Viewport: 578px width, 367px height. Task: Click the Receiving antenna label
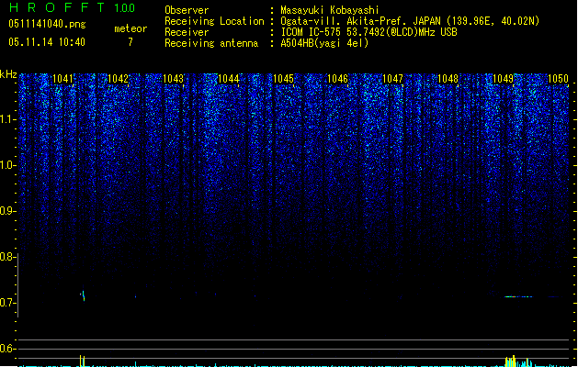[211, 43]
